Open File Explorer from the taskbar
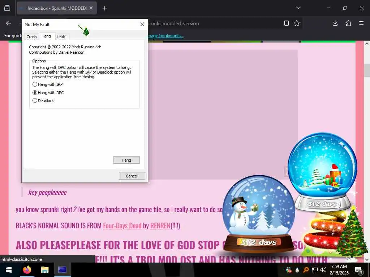Viewport: 370px width, 277px height. click(44, 270)
